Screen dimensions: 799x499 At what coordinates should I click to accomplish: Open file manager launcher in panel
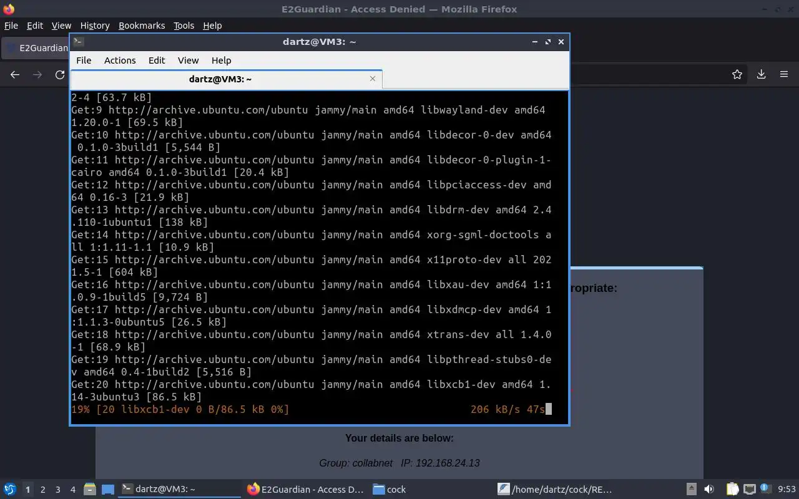pos(89,490)
